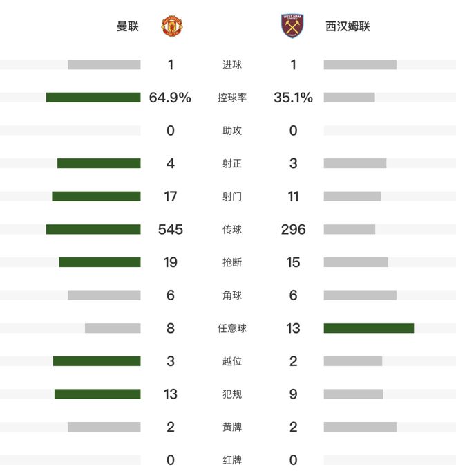Screen dimensions: 456x474
Task: Click Manchester United's green 越位 bar
Action: [x=97, y=361]
